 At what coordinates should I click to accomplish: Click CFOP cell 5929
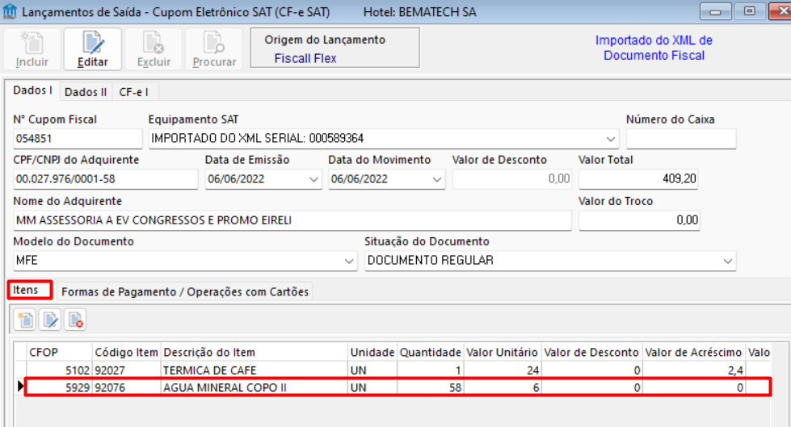(x=60, y=387)
